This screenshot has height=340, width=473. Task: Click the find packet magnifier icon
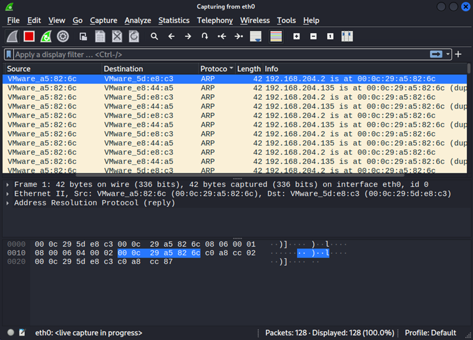pos(154,37)
